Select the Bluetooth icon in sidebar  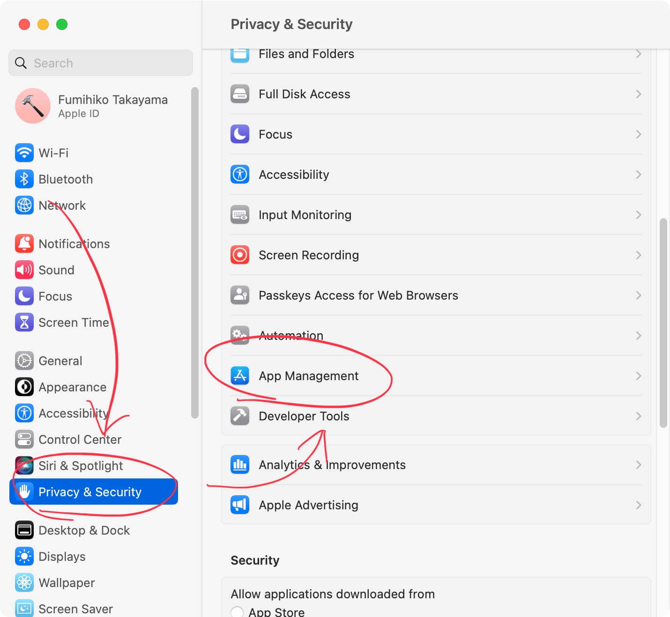[x=24, y=179]
